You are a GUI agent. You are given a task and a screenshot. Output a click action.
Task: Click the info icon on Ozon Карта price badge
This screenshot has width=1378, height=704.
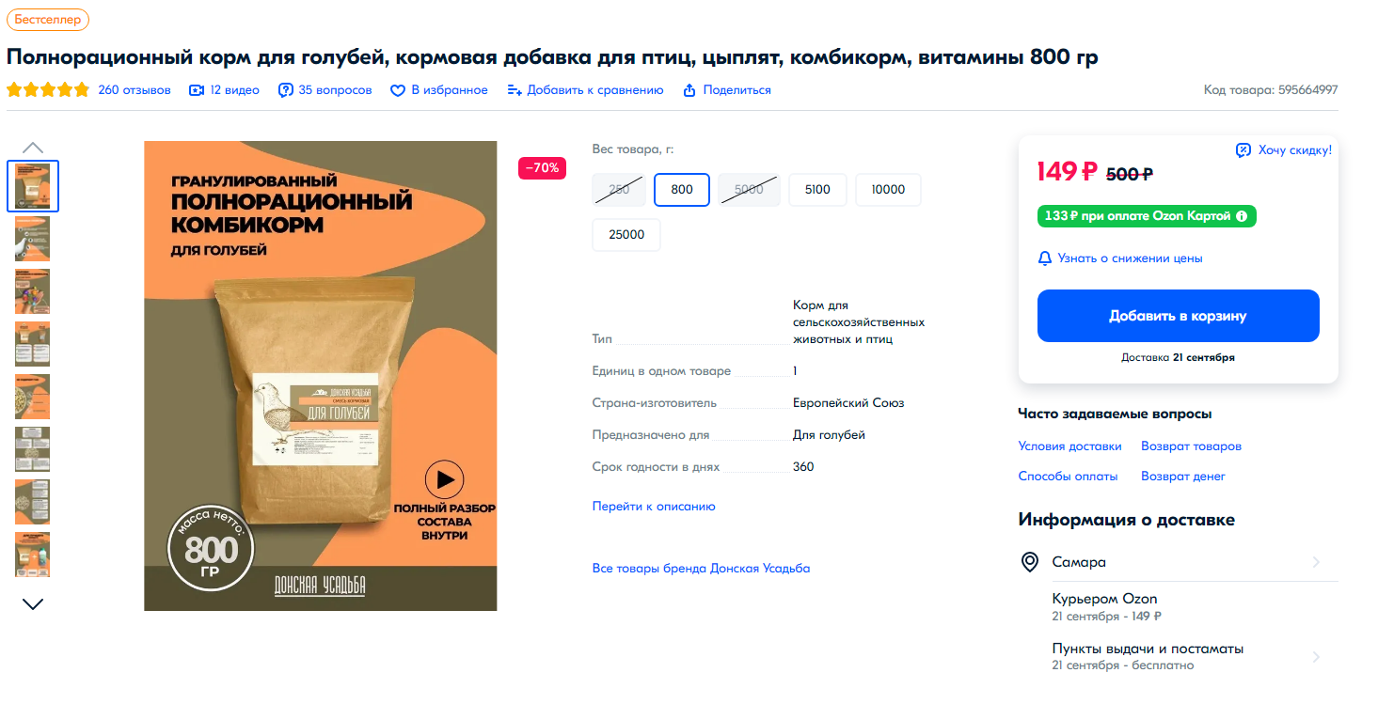point(1242,216)
